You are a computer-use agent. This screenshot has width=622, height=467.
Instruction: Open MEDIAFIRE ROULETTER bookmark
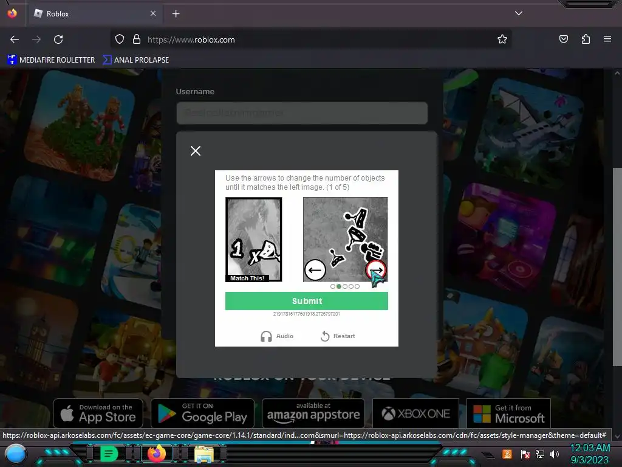click(51, 60)
